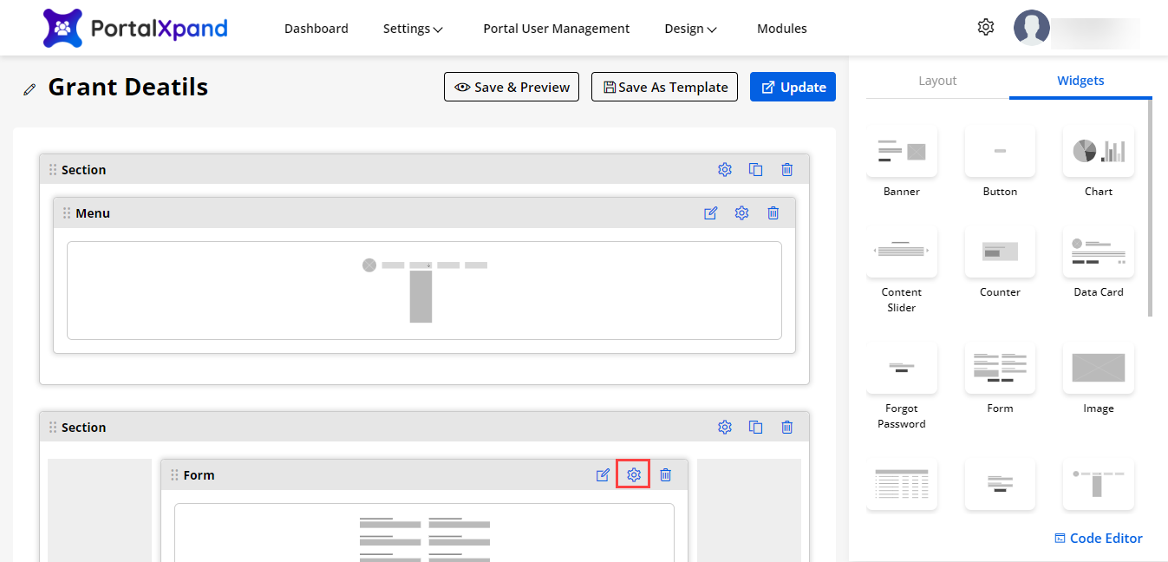Click the widgets panel scrollbar
Image resolution: width=1168 pixels, height=562 pixels.
coord(1151,208)
